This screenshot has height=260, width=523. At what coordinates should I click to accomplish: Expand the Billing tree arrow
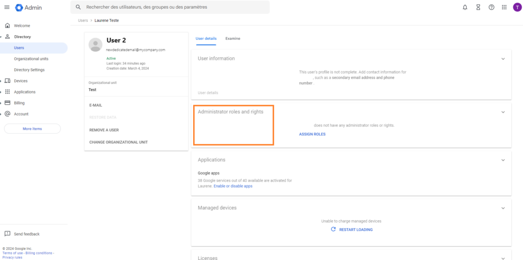click(1, 103)
